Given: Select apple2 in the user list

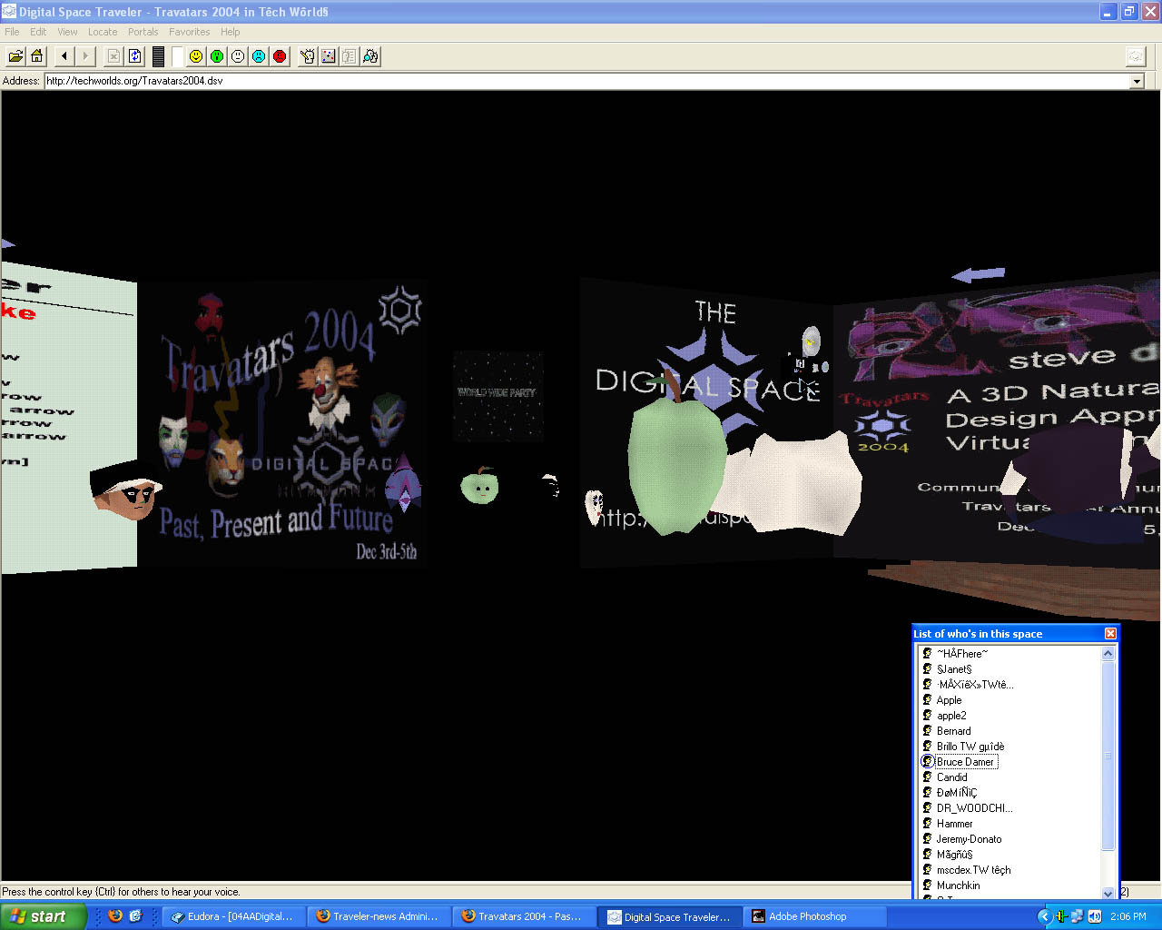Looking at the screenshot, I should 951,716.
